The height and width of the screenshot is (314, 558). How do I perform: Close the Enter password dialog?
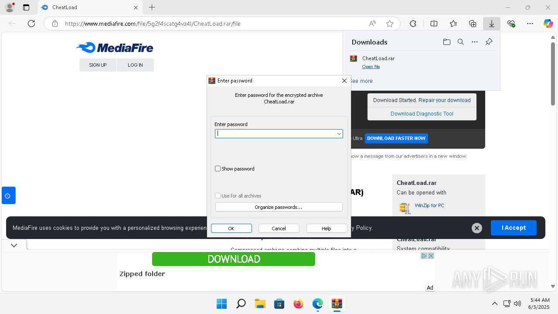pyautogui.click(x=344, y=81)
